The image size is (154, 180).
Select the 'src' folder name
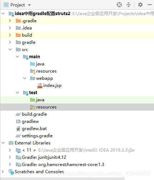pyautogui.click(x=25, y=50)
